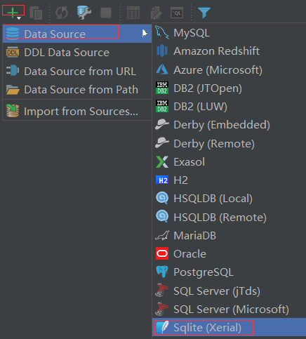Select SQL Server (Microsoft) entry
Screen dimensions: 306x339
(229, 310)
